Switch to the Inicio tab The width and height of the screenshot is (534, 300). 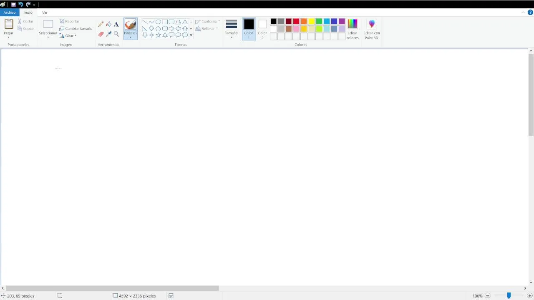(x=28, y=12)
